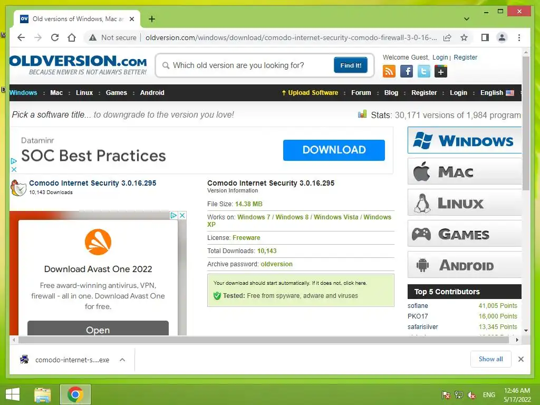Click the Open button on Avast ad
The height and width of the screenshot is (405, 540).
pos(98,328)
